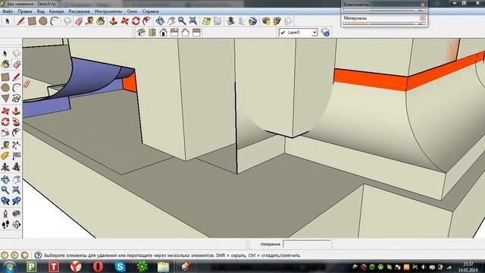Select Position Camera tool in side toolbar
Screen dimensions: 485x273
coord(5,214)
